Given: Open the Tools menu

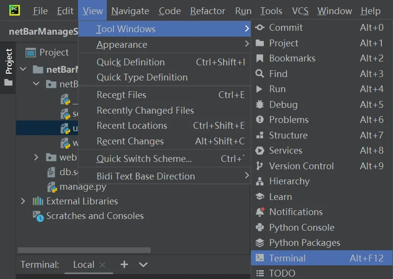Looking at the screenshot, I should (x=271, y=11).
